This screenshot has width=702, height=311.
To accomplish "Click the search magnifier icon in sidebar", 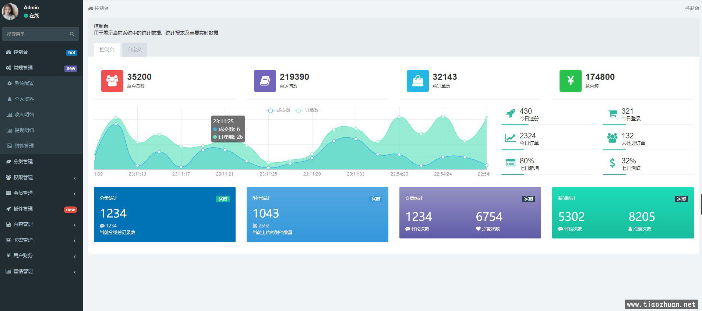I will point(72,34).
